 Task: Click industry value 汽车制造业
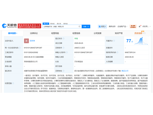79,62
